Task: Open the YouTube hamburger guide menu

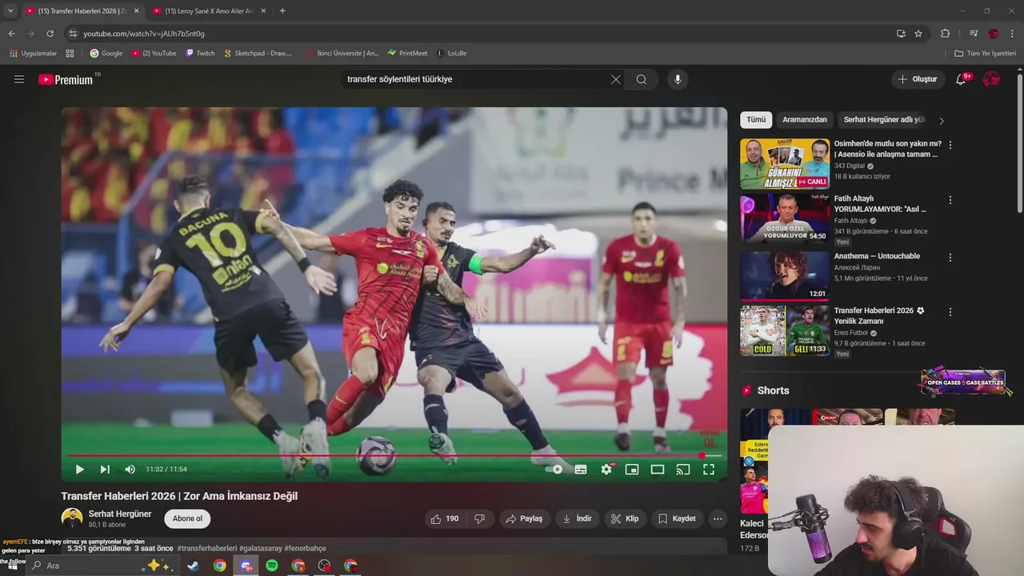Action: [19, 79]
